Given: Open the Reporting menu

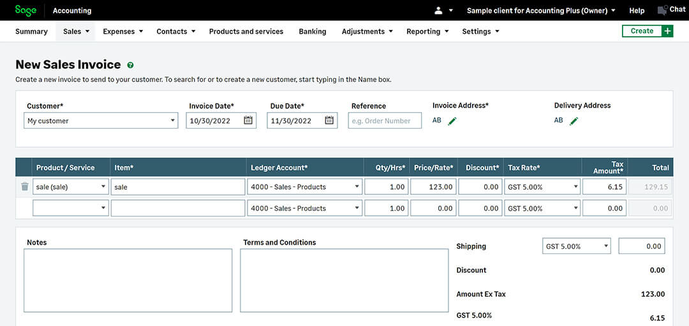Looking at the screenshot, I should [x=427, y=32].
